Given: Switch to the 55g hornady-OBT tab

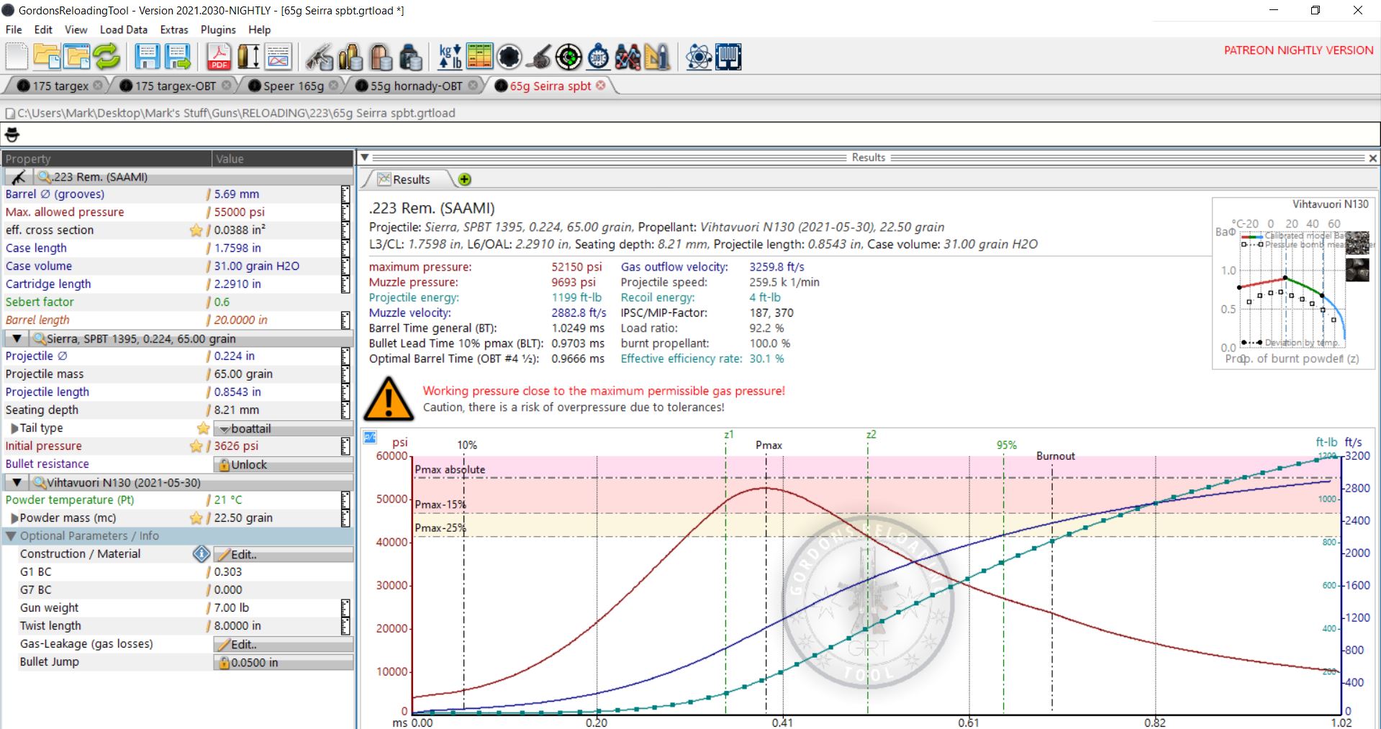Looking at the screenshot, I should point(416,86).
